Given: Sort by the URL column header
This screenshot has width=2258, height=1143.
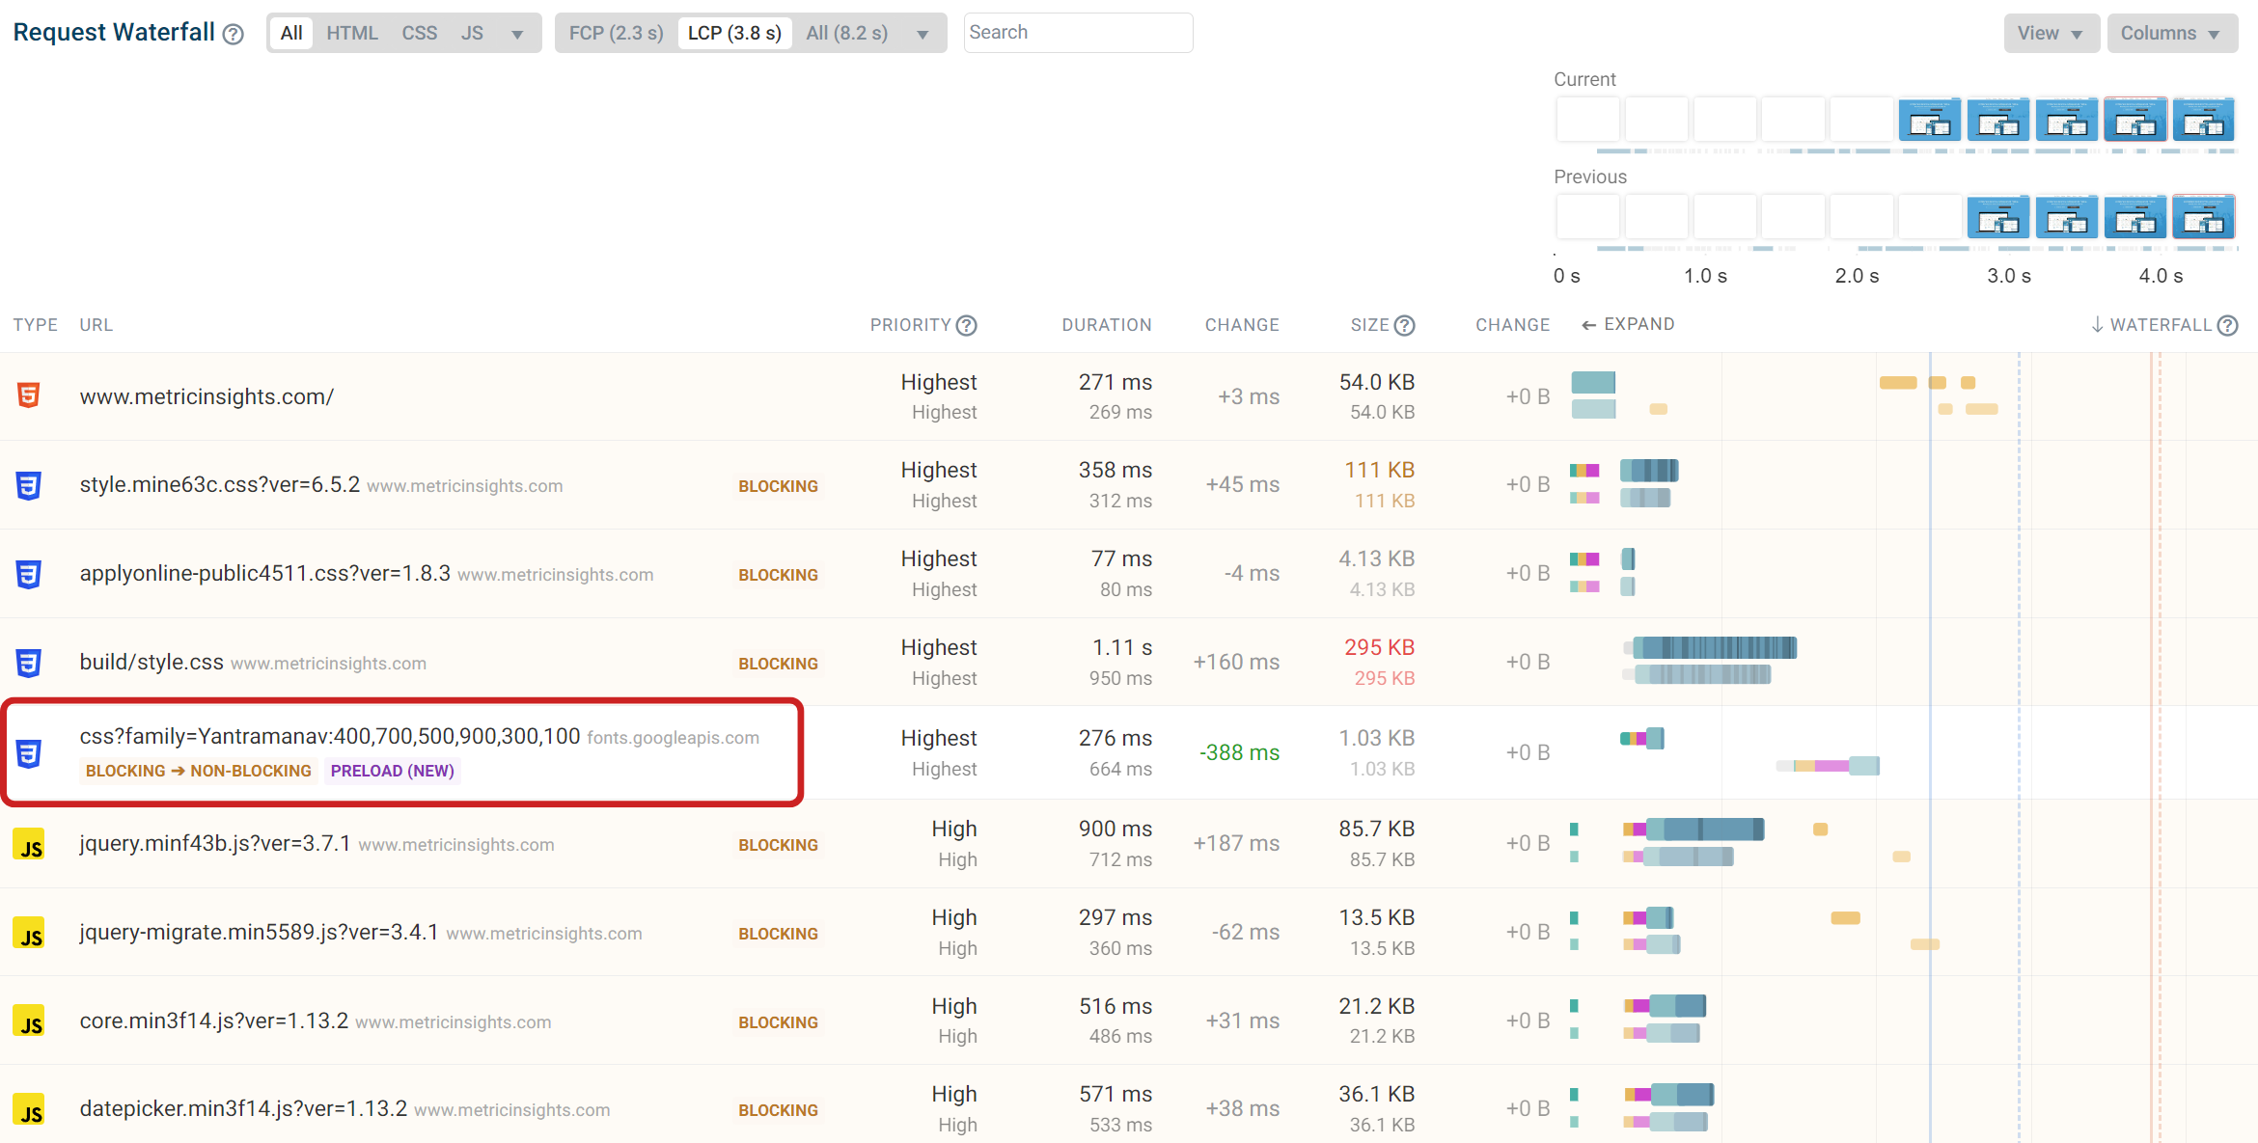Looking at the screenshot, I should click(96, 325).
